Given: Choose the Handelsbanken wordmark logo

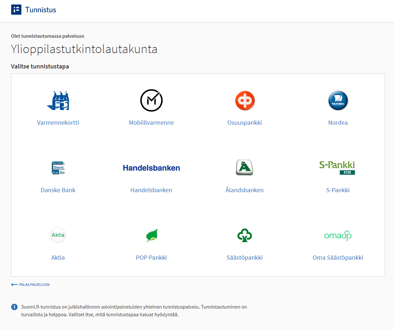Looking at the screenshot, I should click(x=151, y=168).
